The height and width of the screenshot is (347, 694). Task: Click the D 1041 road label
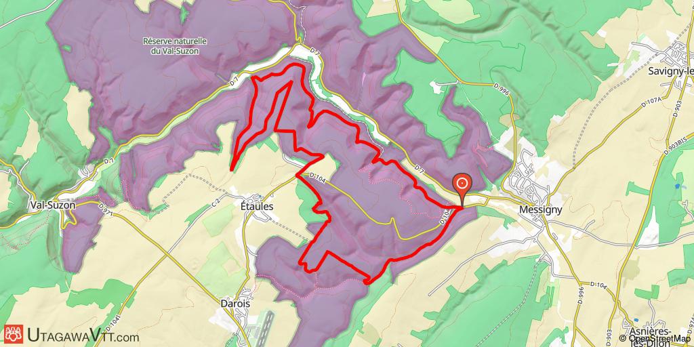113,322
